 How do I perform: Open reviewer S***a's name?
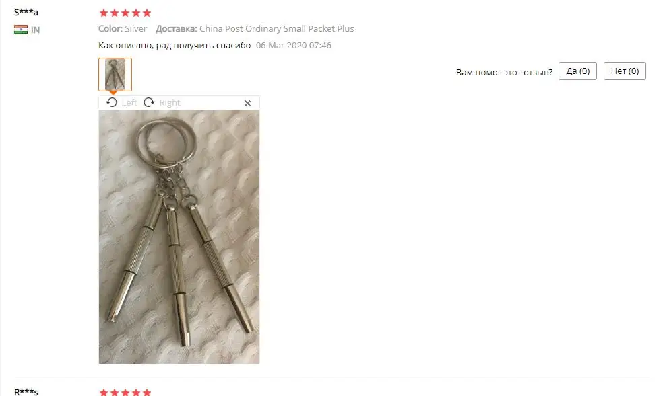pyautogui.click(x=26, y=12)
